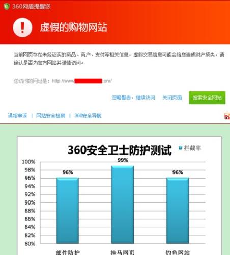
Task: Click the 80% axis label
Action: tap(30, 244)
